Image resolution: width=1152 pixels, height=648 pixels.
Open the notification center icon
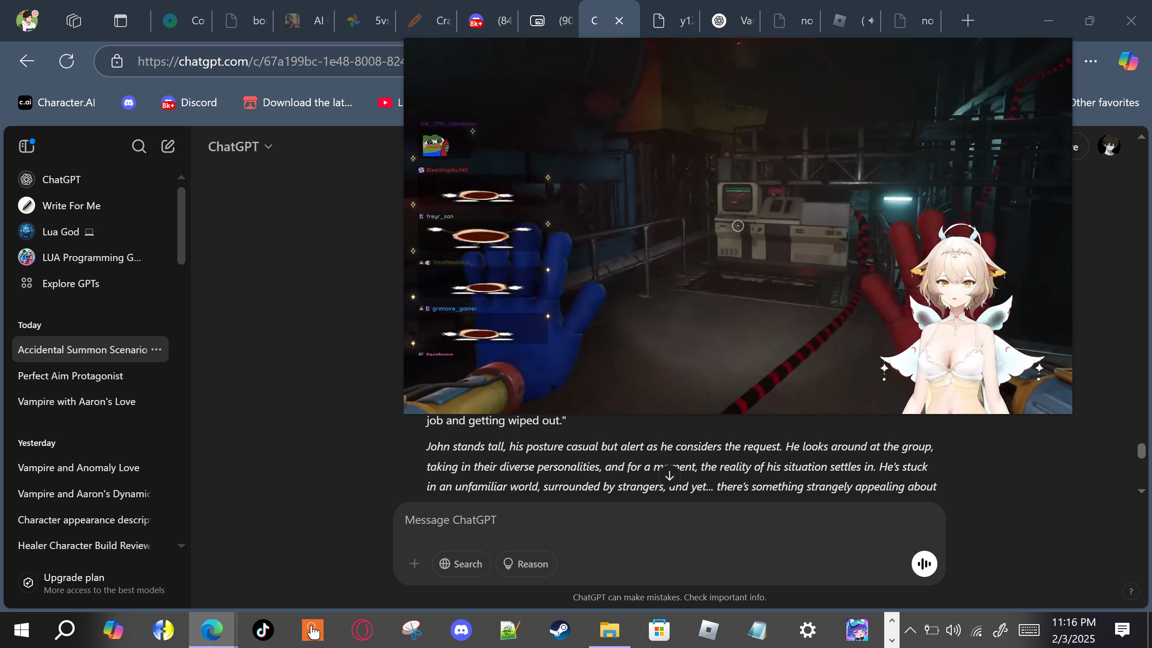1122,630
